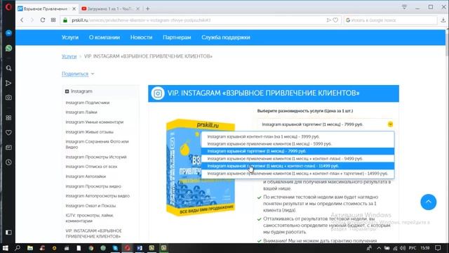Open WhatsApp in Opera sidebar

[8, 48]
